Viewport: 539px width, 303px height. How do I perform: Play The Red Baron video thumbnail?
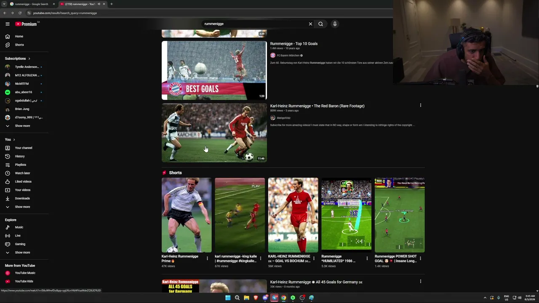[x=214, y=133]
